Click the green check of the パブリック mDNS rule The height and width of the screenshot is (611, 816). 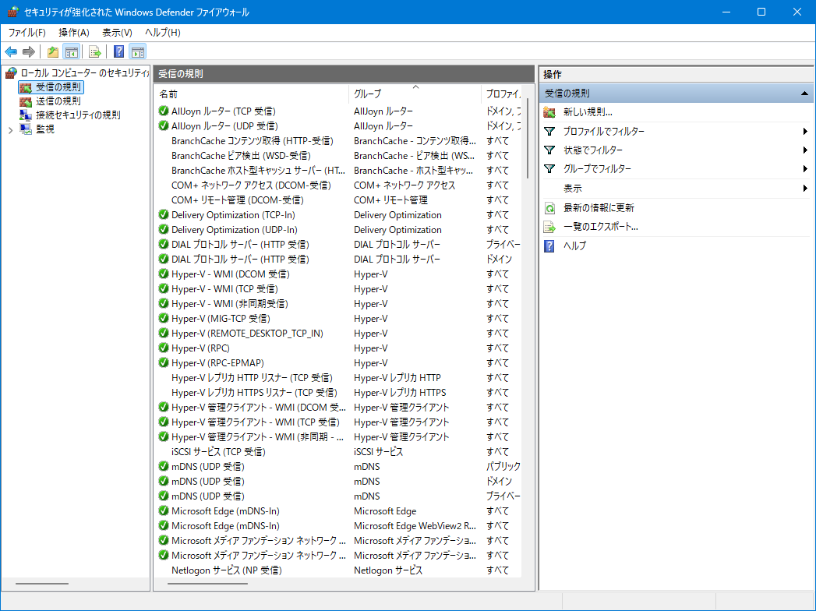164,466
